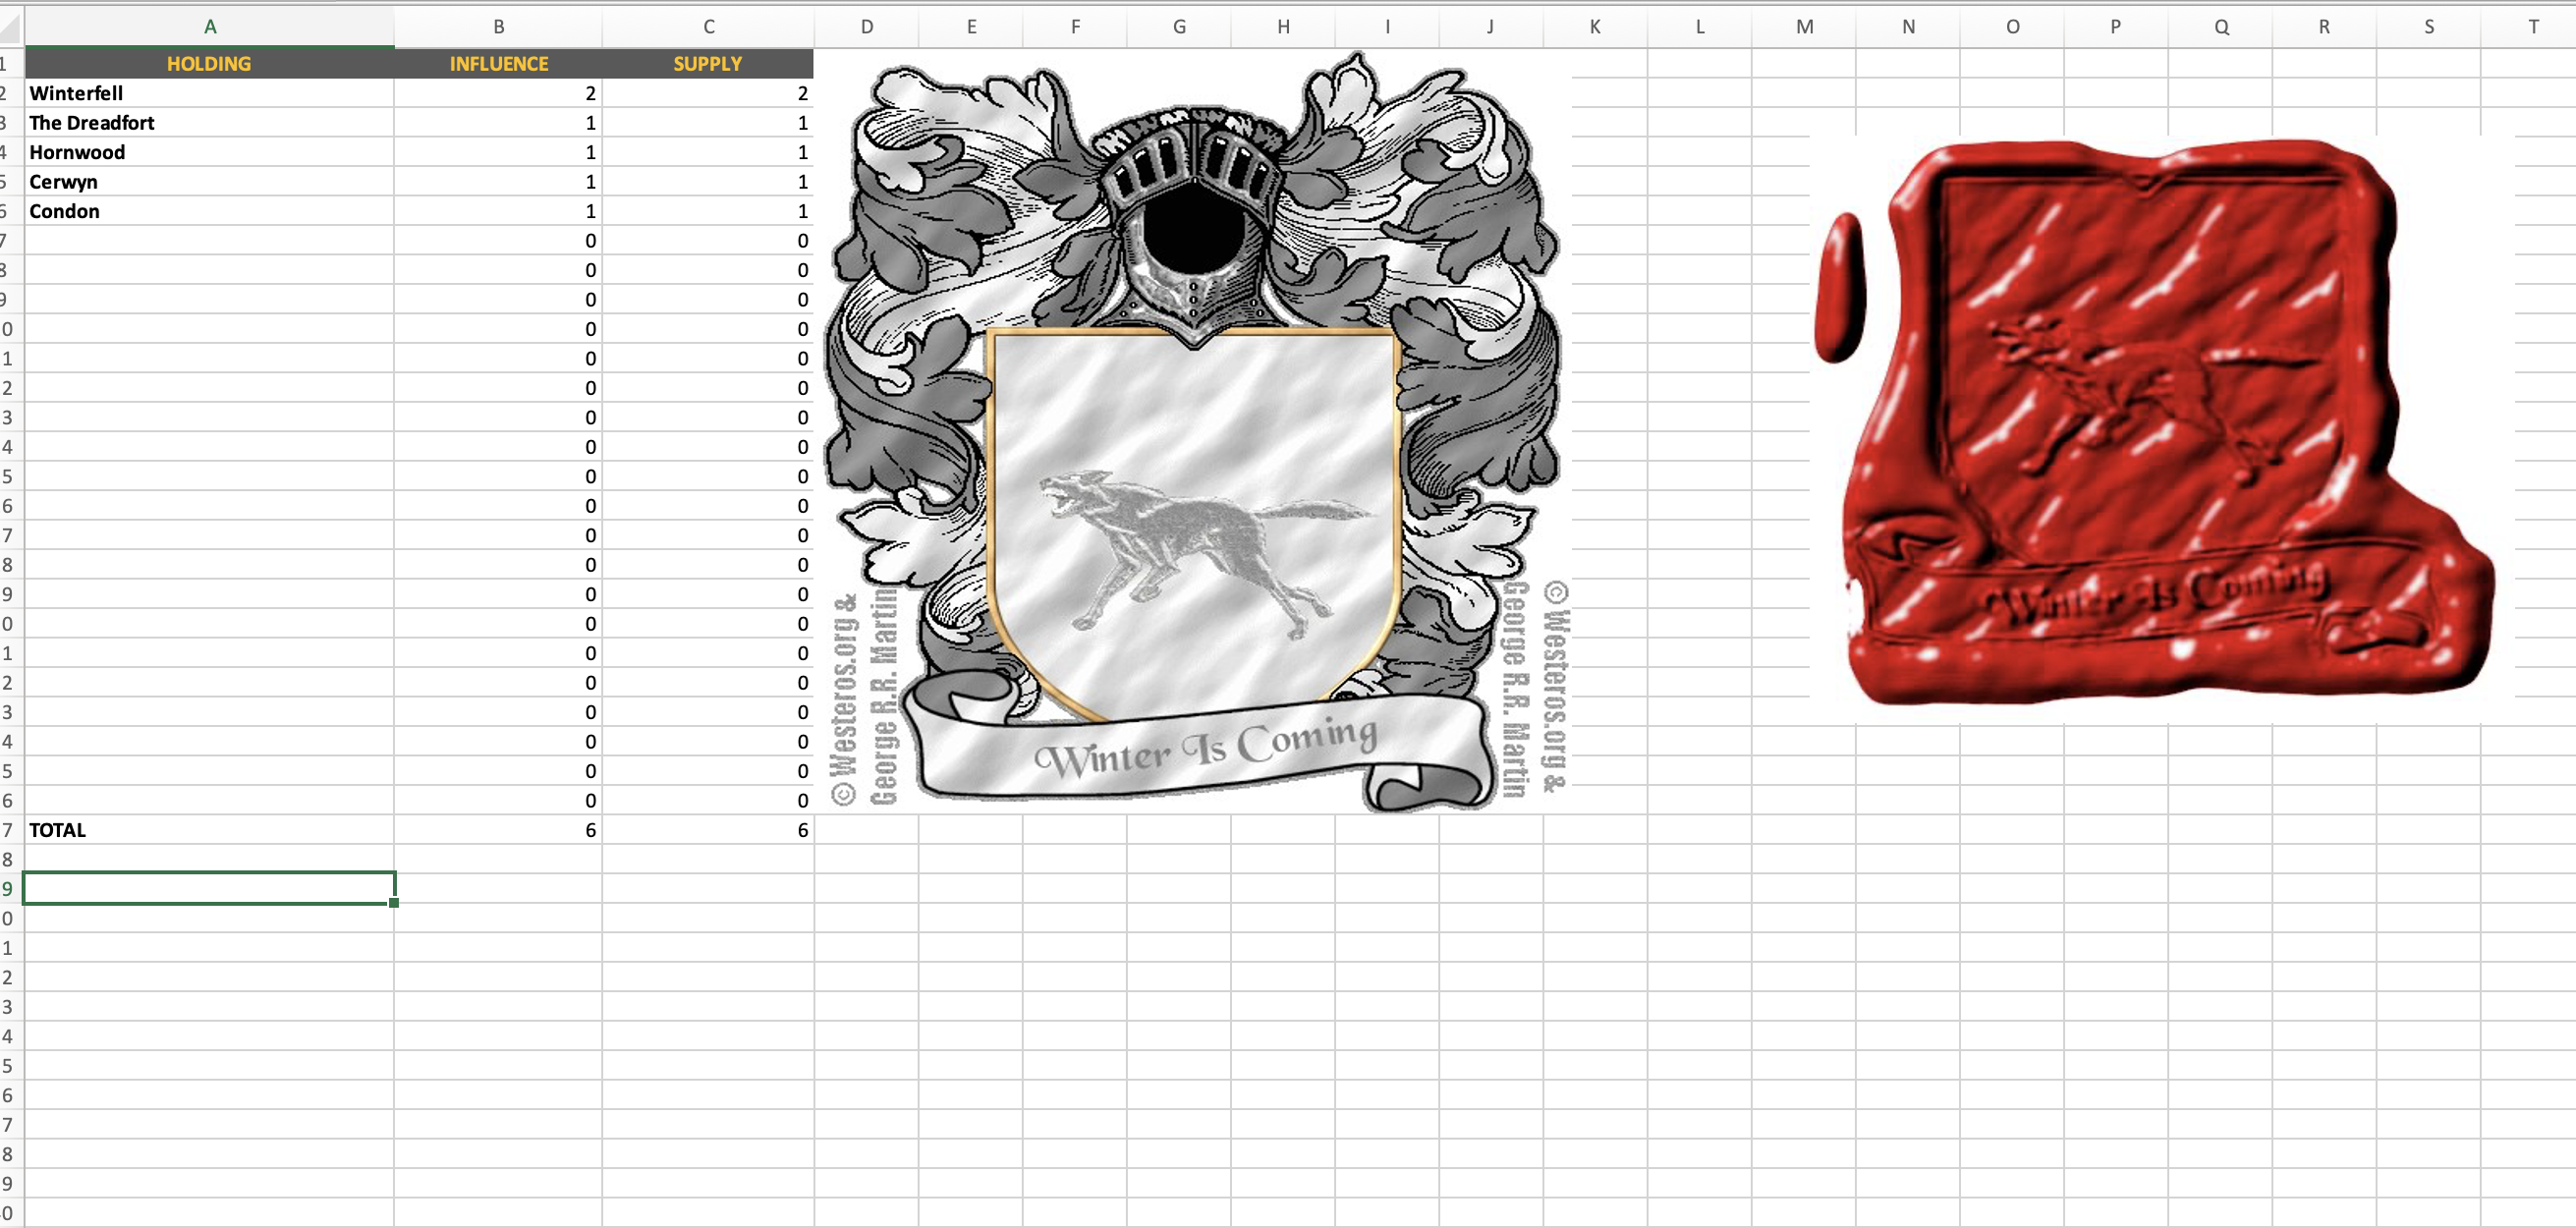Viewport: 2576px width, 1228px height.
Task: Select the Condon cell
Action: point(209,211)
